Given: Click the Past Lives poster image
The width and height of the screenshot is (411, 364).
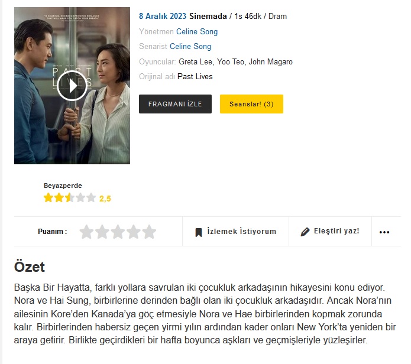Looking at the screenshot, I should click(x=72, y=86).
